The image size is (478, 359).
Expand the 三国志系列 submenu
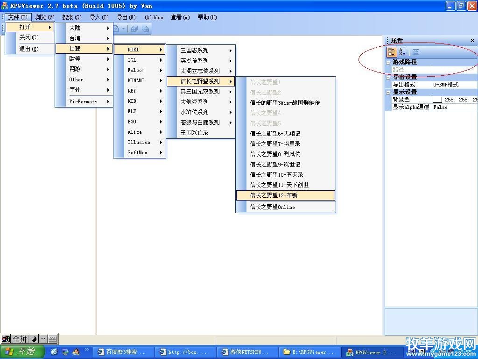(201, 50)
